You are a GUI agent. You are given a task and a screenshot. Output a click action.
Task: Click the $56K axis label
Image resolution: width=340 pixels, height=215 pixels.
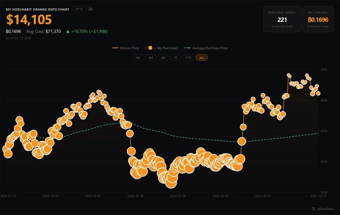(324, 192)
